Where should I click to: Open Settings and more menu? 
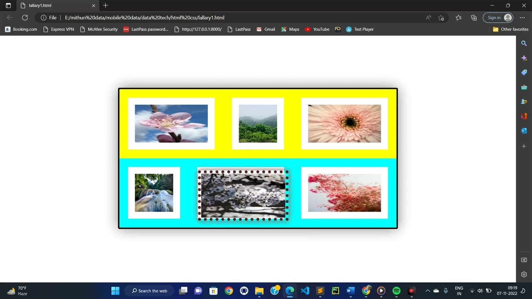(x=522, y=17)
